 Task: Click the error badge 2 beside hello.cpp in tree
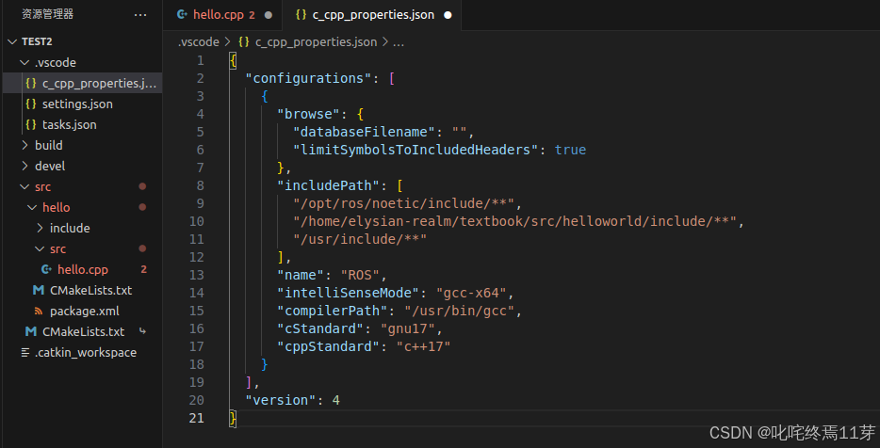143,270
